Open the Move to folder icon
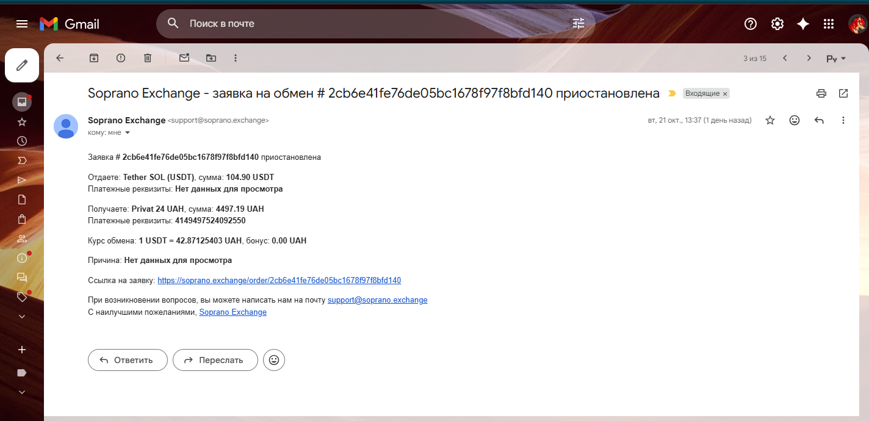Image resolution: width=869 pixels, height=421 pixels. point(211,58)
